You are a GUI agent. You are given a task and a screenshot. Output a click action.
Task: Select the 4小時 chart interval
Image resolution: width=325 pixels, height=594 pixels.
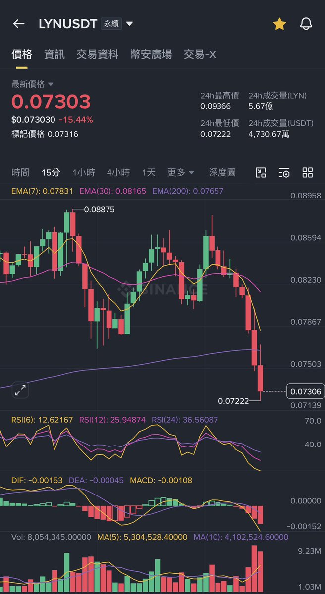[118, 172]
